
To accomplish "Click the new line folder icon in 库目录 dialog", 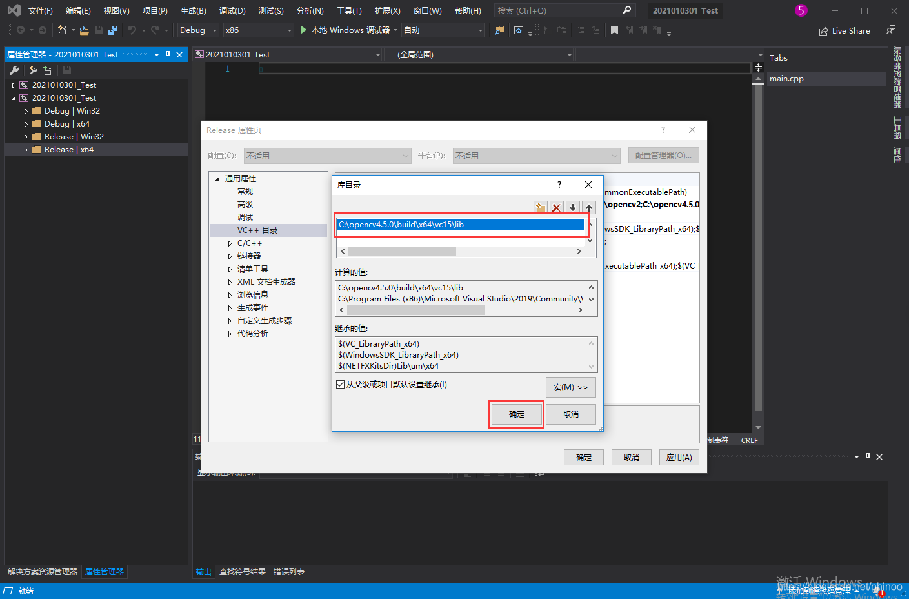I will click(541, 207).
